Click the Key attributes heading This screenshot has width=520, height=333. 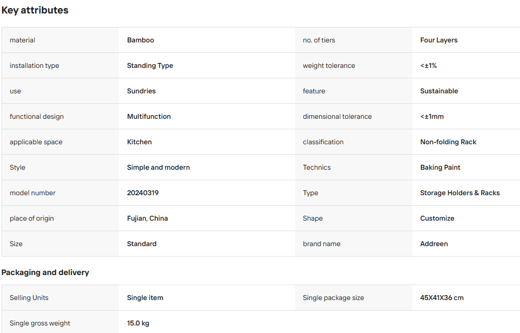click(x=35, y=10)
